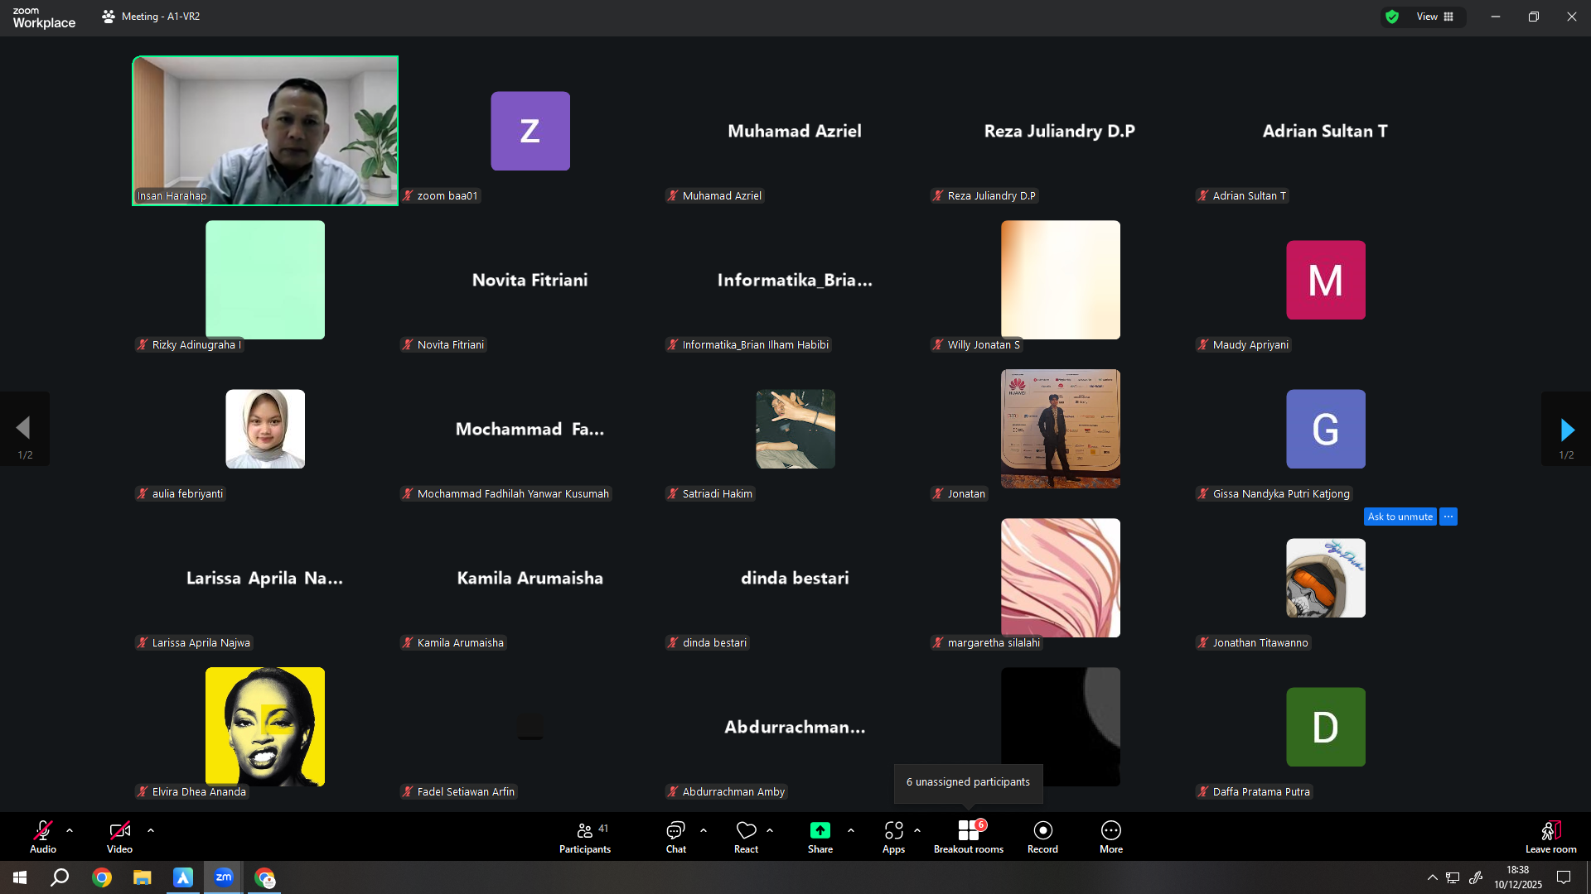The image size is (1591, 894).
Task: Open the Windows notification center
Action: (1564, 877)
